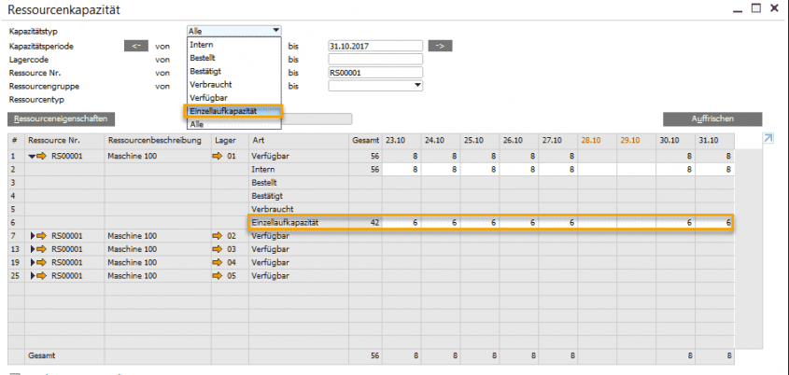Open link arrow for Lager 01
Image resolution: width=789 pixels, height=375 pixels.
pos(217,157)
